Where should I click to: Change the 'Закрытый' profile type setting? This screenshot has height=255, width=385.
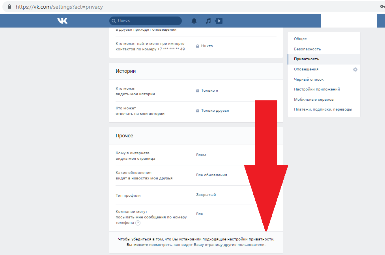pos(206,195)
